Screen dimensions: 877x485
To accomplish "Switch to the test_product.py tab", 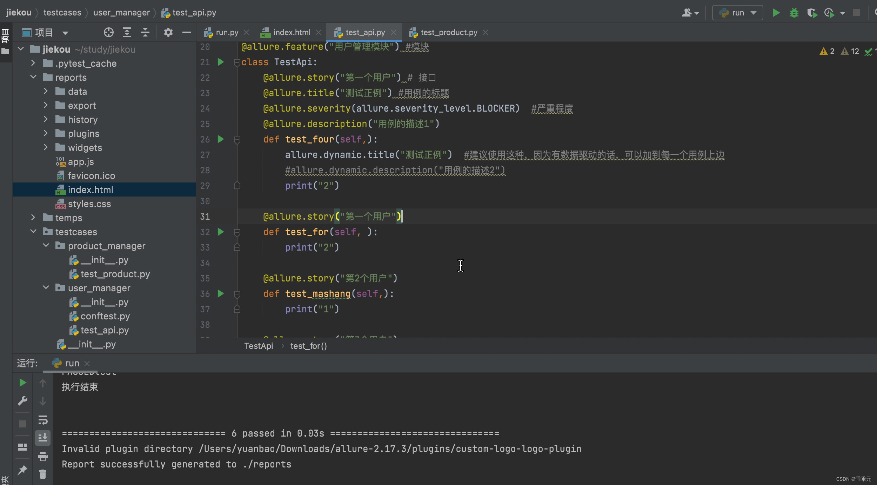I will (448, 33).
